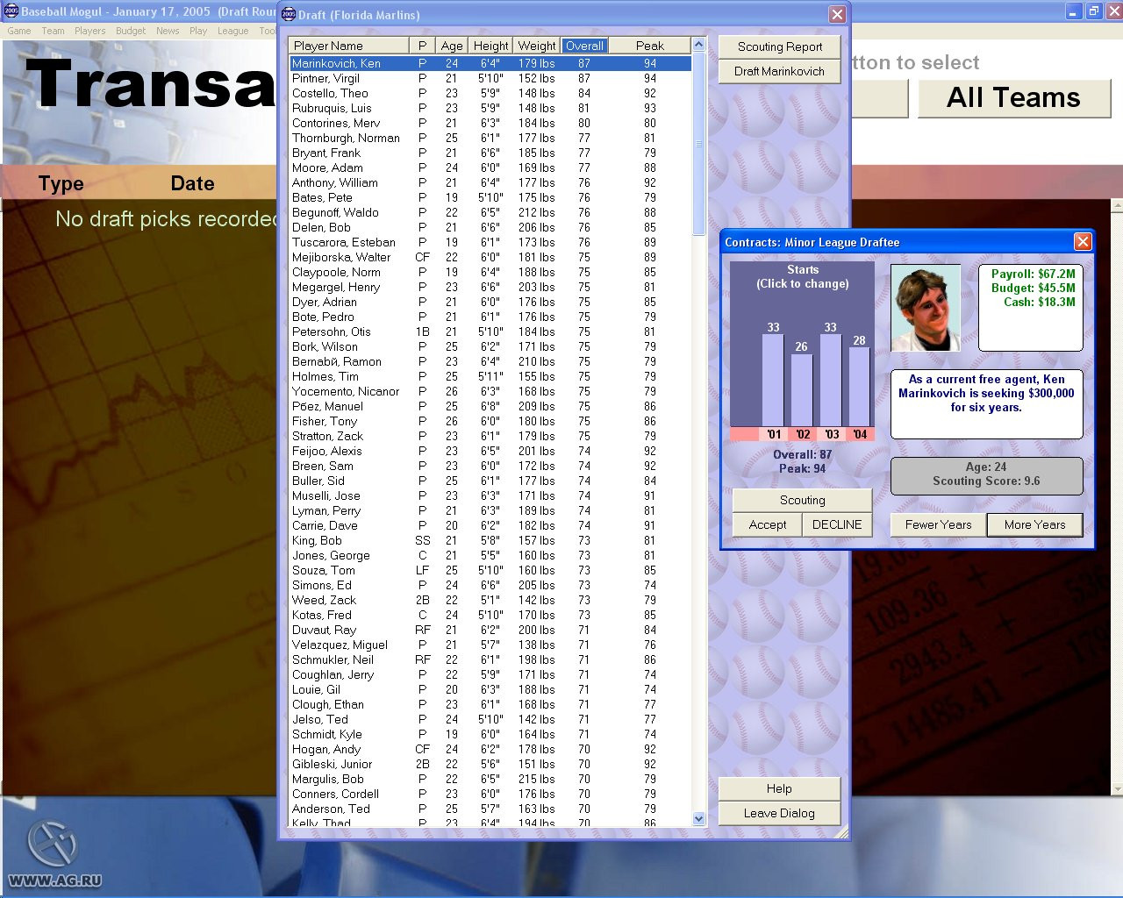This screenshot has height=898, width=1123.
Task: Open the Players menu
Action: (x=89, y=31)
